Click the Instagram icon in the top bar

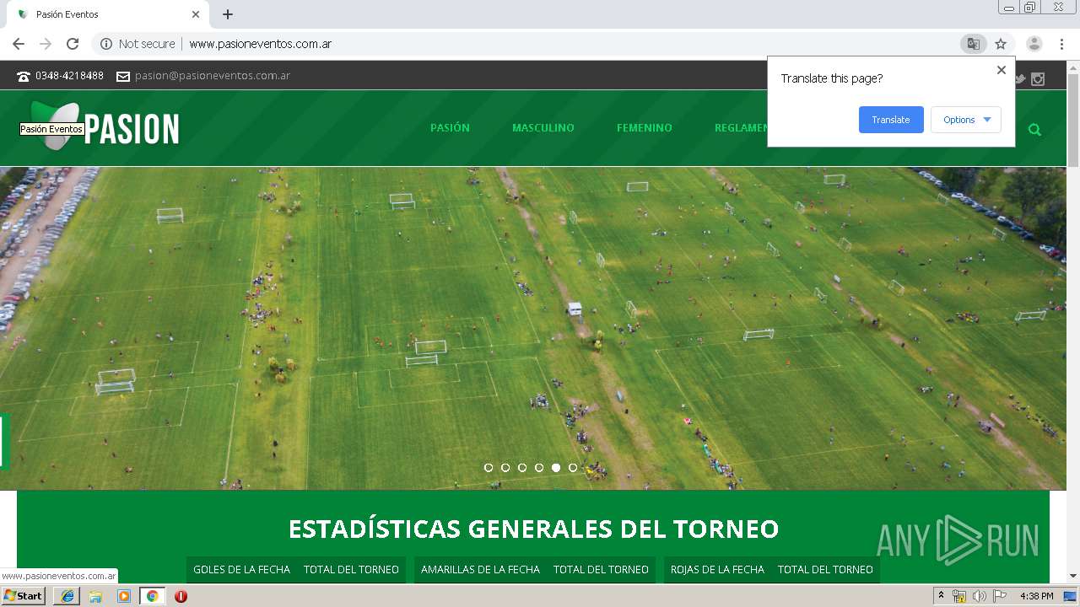[1038, 79]
